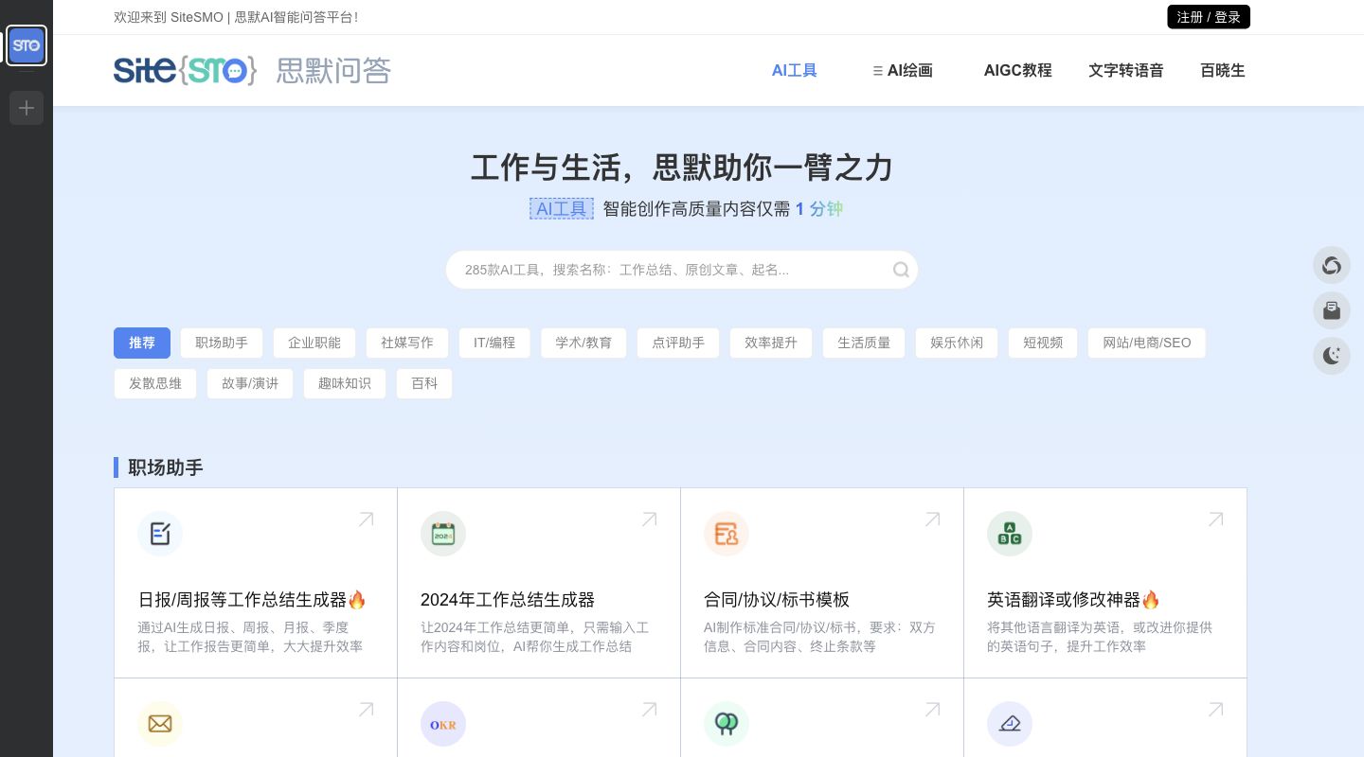Filter by 故事/演讲 category
1364x757 pixels.
250,383
